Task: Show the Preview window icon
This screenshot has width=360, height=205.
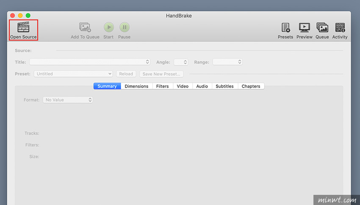Action: tap(304, 27)
